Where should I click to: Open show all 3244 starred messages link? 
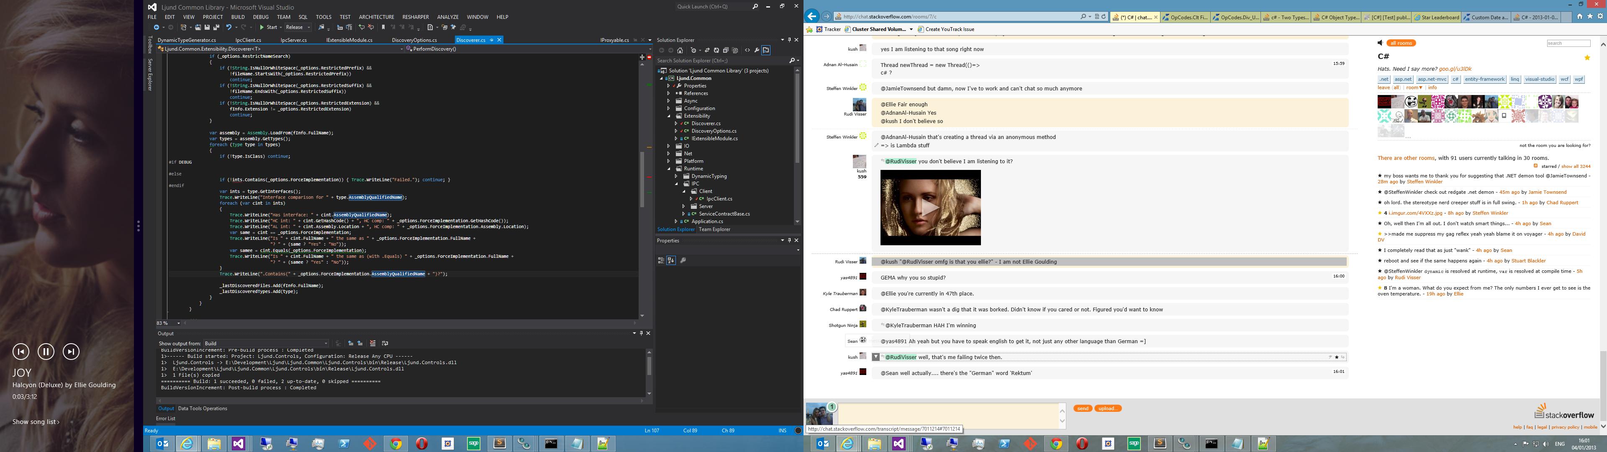[1576, 167]
